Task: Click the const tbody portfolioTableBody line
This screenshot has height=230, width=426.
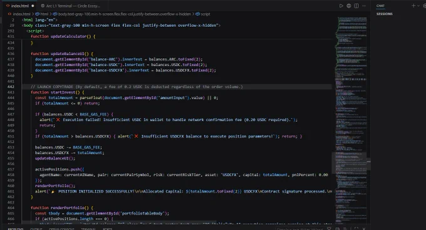Action: (102, 214)
